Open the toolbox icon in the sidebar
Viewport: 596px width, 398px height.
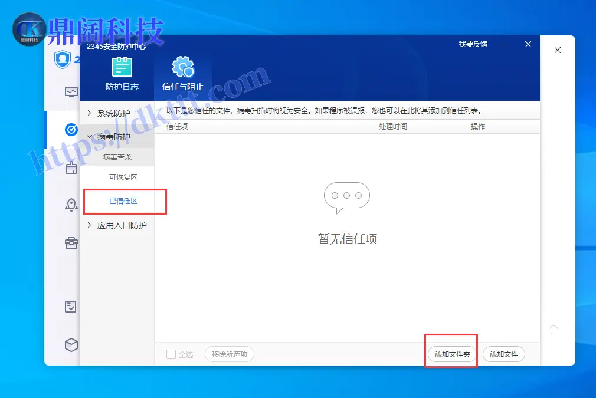tap(71, 243)
